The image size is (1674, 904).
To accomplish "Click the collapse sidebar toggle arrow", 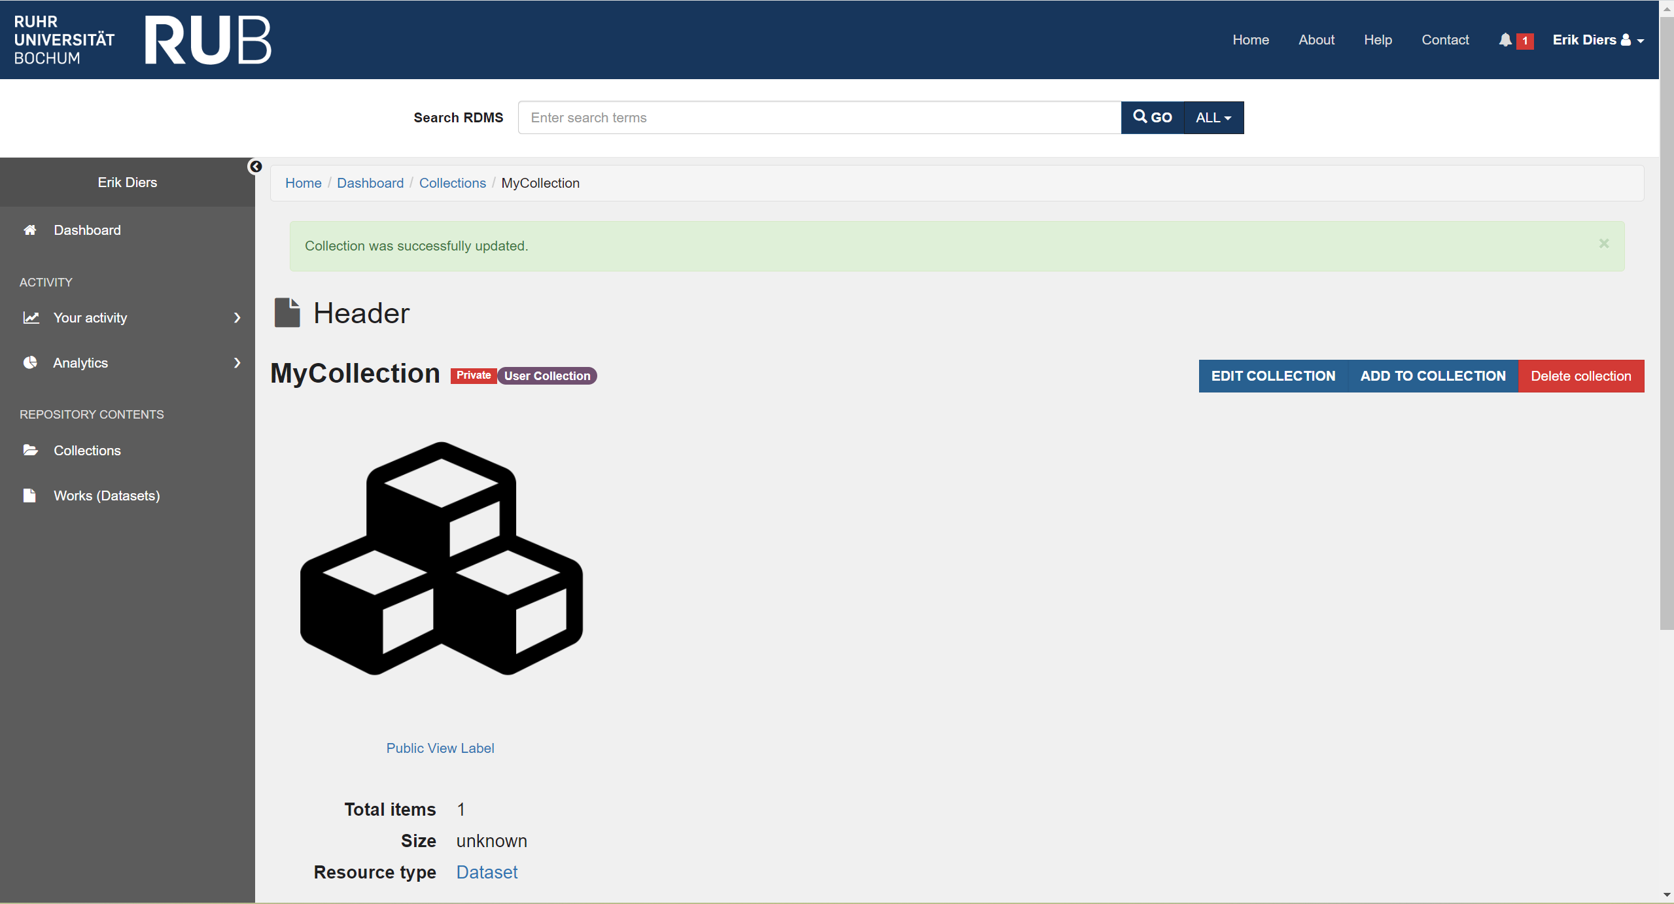I will point(255,167).
